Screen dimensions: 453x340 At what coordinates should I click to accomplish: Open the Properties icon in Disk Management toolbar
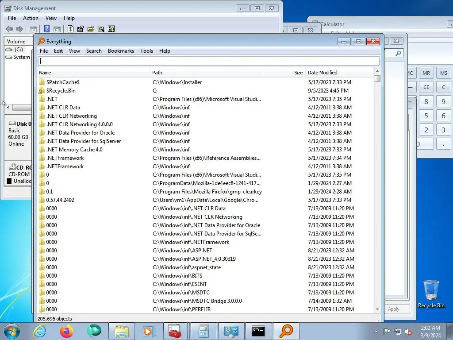pos(81,29)
